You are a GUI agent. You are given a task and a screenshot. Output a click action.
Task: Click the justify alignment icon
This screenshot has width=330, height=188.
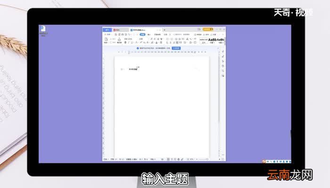click(177, 43)
